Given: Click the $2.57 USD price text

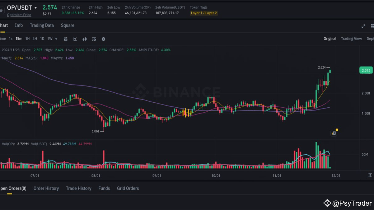Looking at the screenshot, I should coord(47,14).
